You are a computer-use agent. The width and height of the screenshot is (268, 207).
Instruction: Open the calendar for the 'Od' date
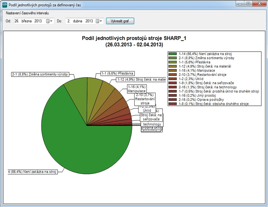click(x=50, y=21)
